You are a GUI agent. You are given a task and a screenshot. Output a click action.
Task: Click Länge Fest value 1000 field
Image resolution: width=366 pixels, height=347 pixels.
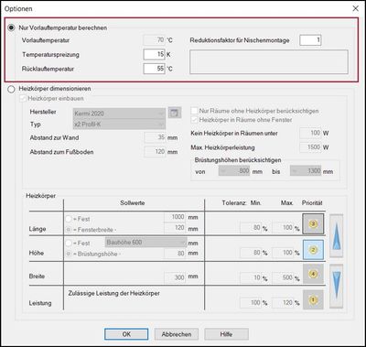175,217
